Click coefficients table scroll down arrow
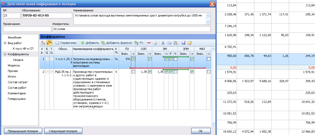This screenshot has width=315, height=135. [x=213, y=124]
